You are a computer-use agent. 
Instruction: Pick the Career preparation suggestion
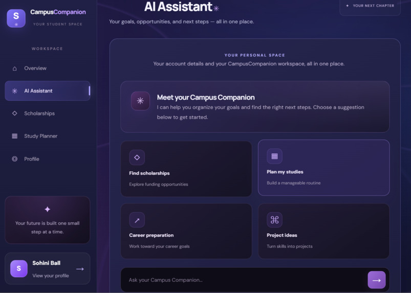tap(186, 231)
